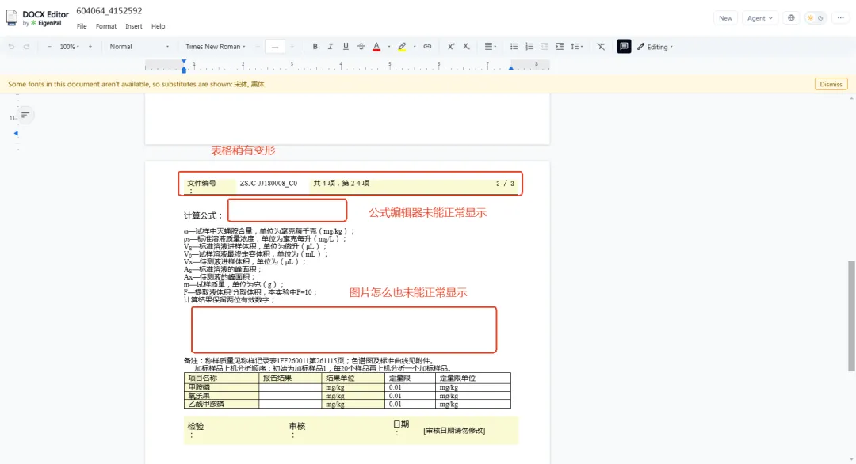Click the 计算公式 label text
856x464 pixels.
pyautogui.click(x=204, y=215)
